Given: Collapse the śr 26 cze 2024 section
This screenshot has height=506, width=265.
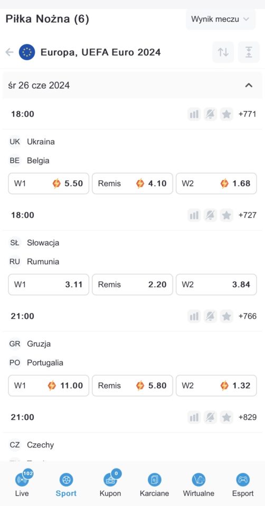Looking at the screenshot, I should click(x=249, y=85).
